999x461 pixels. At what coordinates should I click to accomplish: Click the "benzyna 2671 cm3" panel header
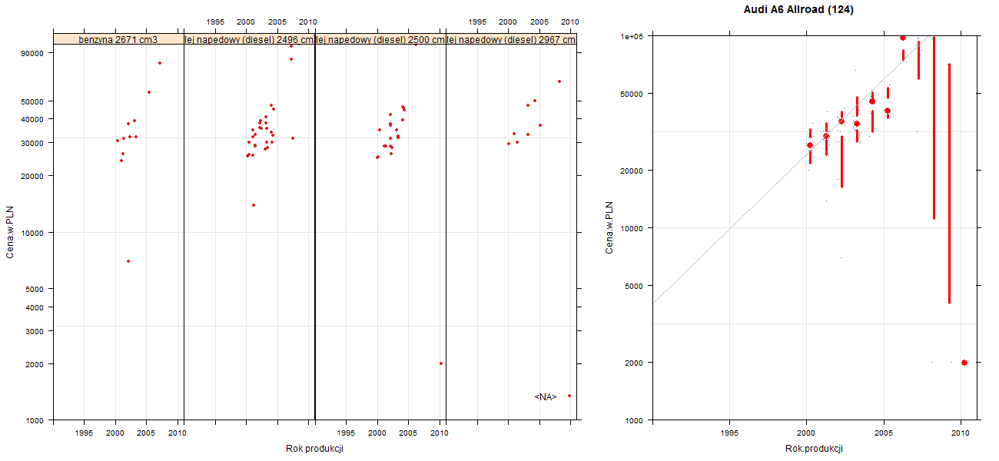[118, 39]
